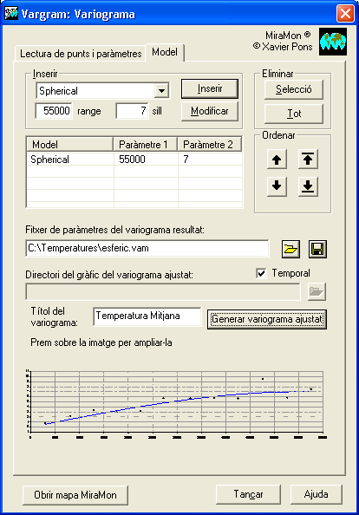Viewport: 359px width, 515px height.
Task: Move selected model up one position
Action: (x=277, y=160)
